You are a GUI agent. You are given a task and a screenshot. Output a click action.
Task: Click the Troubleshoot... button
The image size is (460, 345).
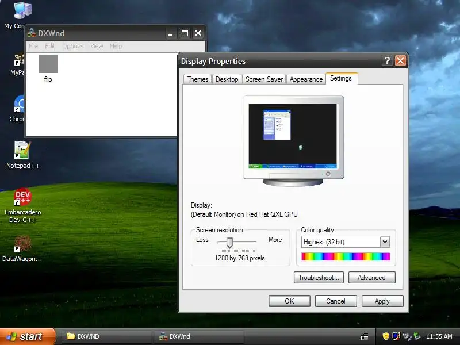point(319,278)
